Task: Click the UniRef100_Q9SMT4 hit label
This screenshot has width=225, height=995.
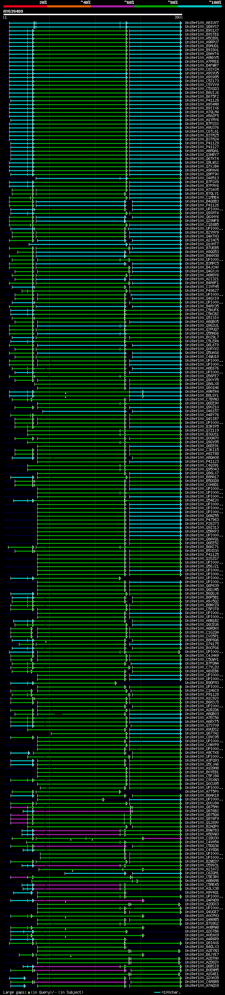Action: tap(202, 213)
